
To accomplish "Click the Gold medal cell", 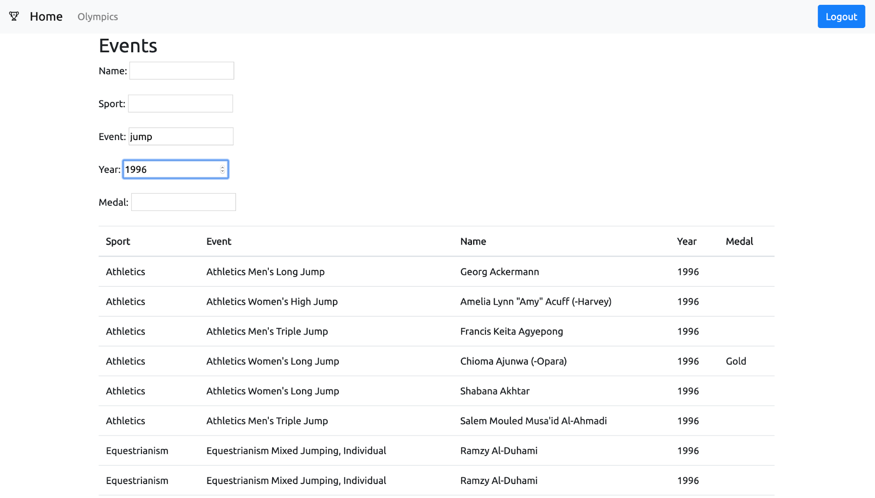I will [x=735, y=361].
